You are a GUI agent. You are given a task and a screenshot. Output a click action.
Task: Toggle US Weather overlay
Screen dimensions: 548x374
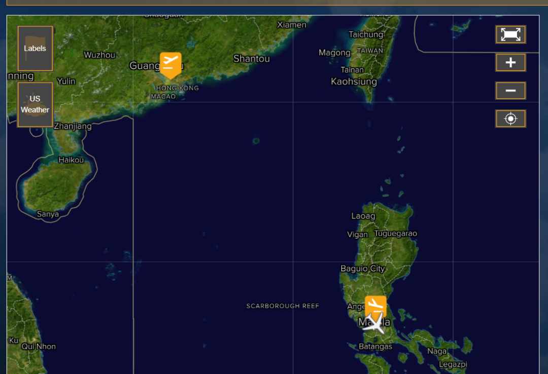36,105
